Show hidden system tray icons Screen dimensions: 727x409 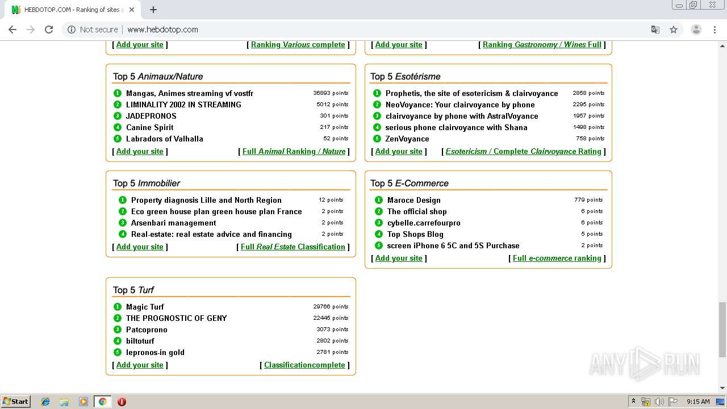pyautogui.click(x=633, y=402)
